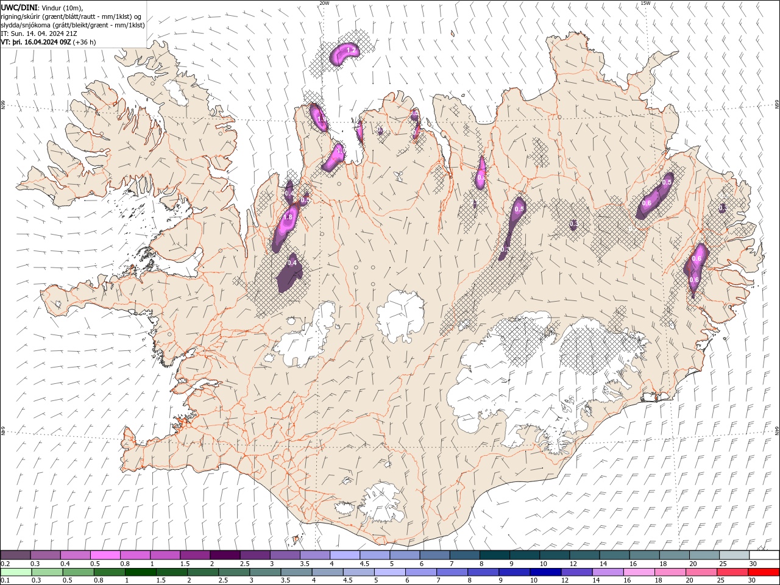Image resolution: width=780 pixels, height=585 pixels.
Task: Select the bottom-row legend swatch labeled 2
Action: [x=203, y=572]
